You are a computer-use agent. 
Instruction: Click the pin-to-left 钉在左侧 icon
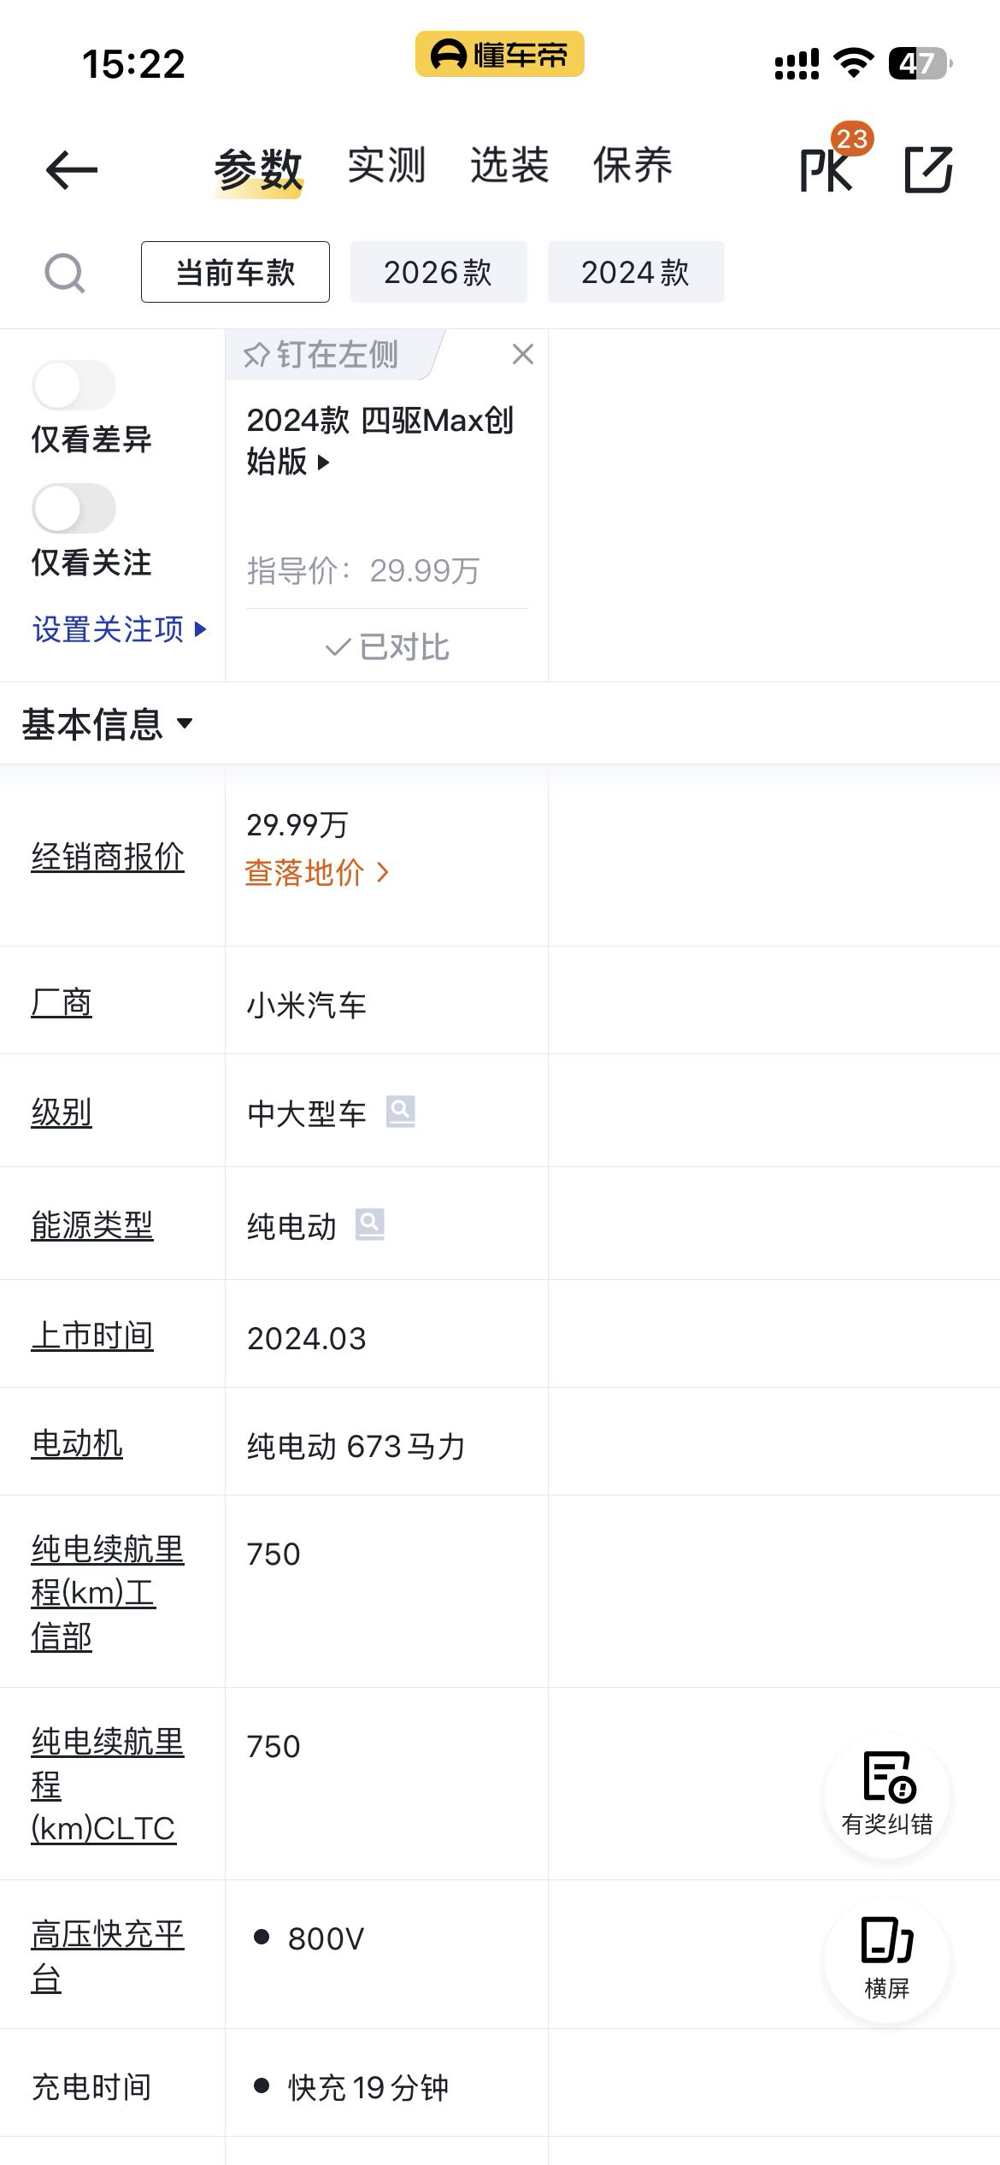(x=256, y=355)
